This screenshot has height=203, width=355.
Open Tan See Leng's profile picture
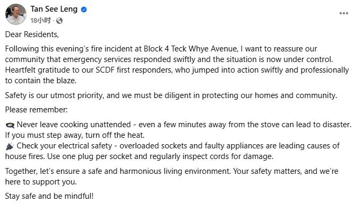(16, 14)
